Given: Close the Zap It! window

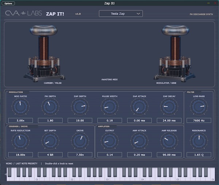Looking at the screenshot, I should [215, 3].
